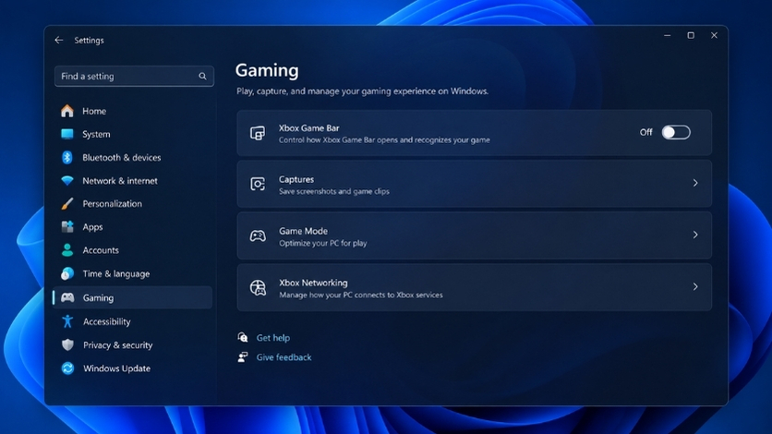This screenshot has height=434, width=772.
Task: Go to Bluetooth & devices label
Action: 122,158
